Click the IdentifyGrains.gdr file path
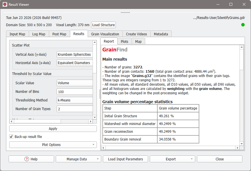 pyautogui.click(x=219, y=18)
